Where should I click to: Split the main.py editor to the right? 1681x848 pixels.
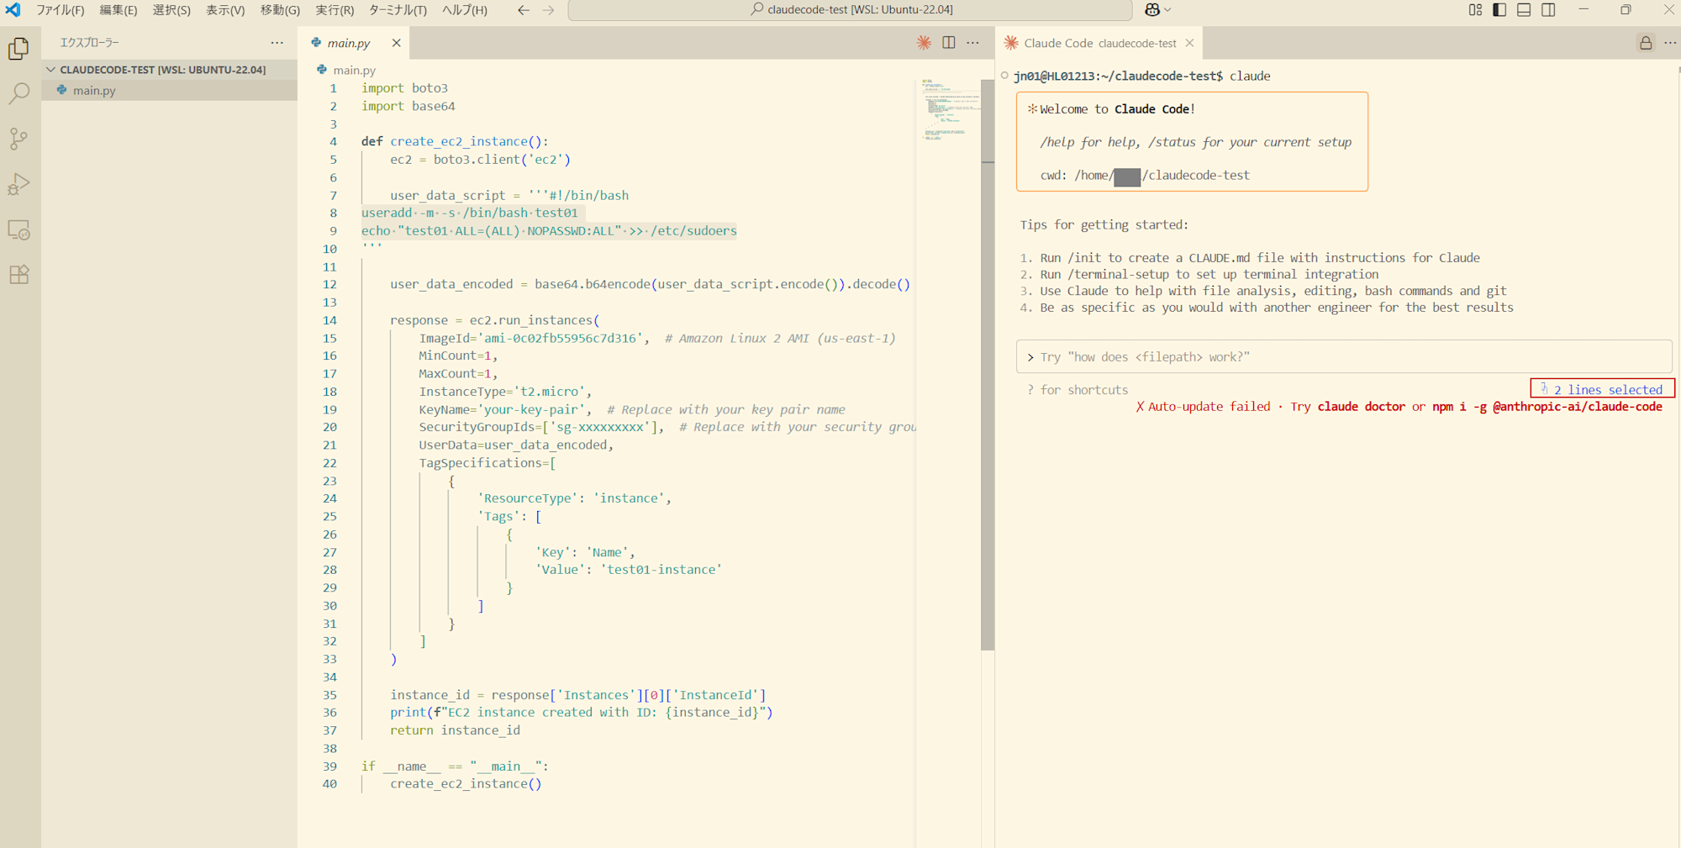tap(949, 43)
